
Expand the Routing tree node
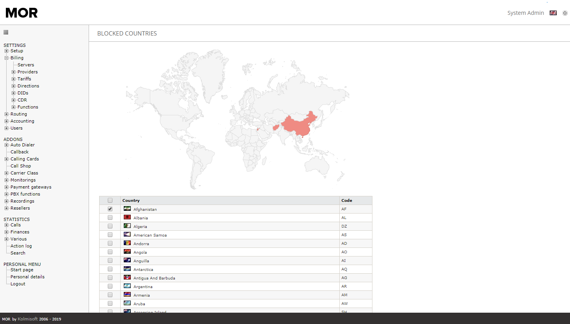(x=7, y=114)
